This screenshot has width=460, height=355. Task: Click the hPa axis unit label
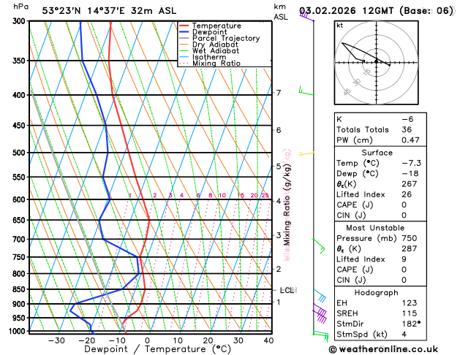tap(20, 6)
